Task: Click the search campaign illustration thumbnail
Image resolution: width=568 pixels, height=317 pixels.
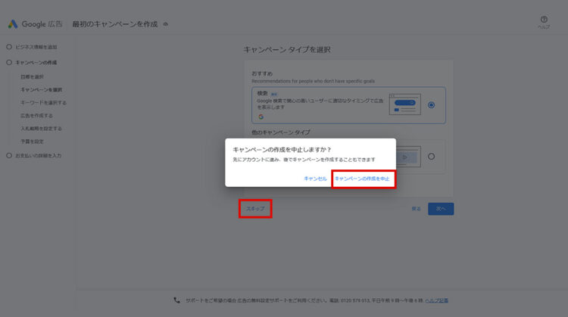Action: pos(404,104)
